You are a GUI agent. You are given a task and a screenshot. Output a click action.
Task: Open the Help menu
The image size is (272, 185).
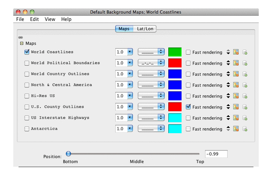tap(66, 19)
